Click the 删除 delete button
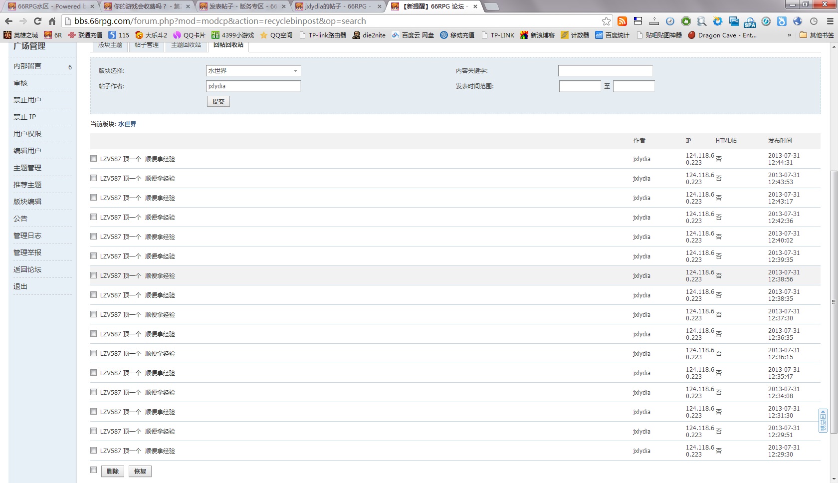The image size is (838, 483). click(x=113, y=471)
